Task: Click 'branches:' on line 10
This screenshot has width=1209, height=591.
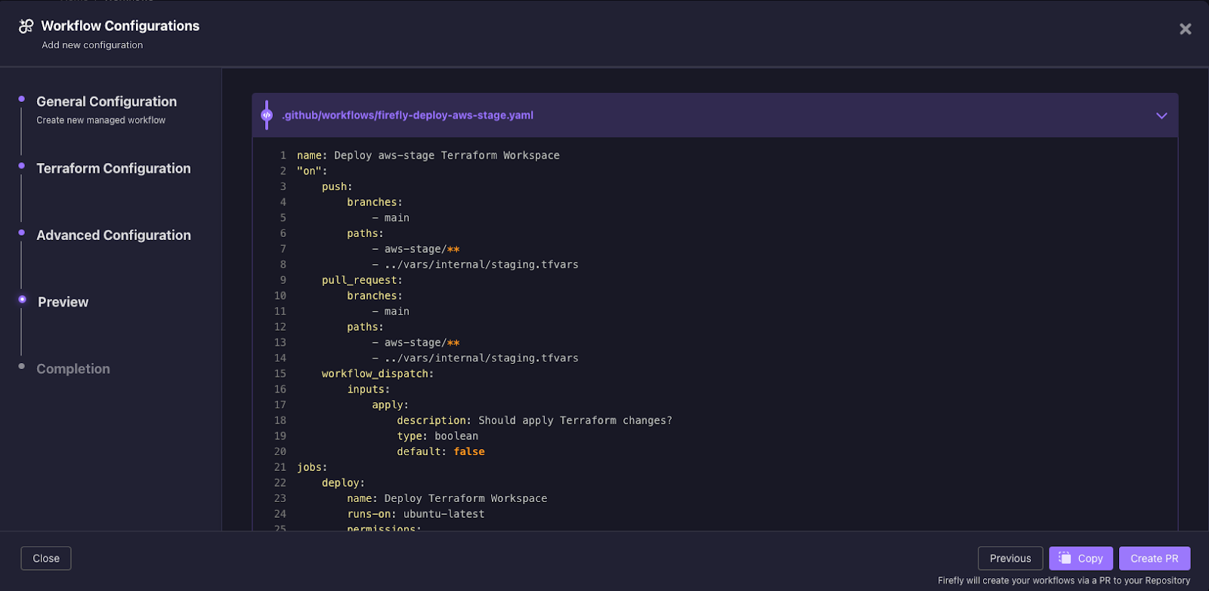Action: tap(375, 296)
